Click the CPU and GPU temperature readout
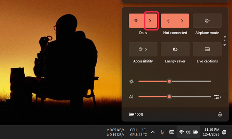The image size is (232, 139). point(138,132)
